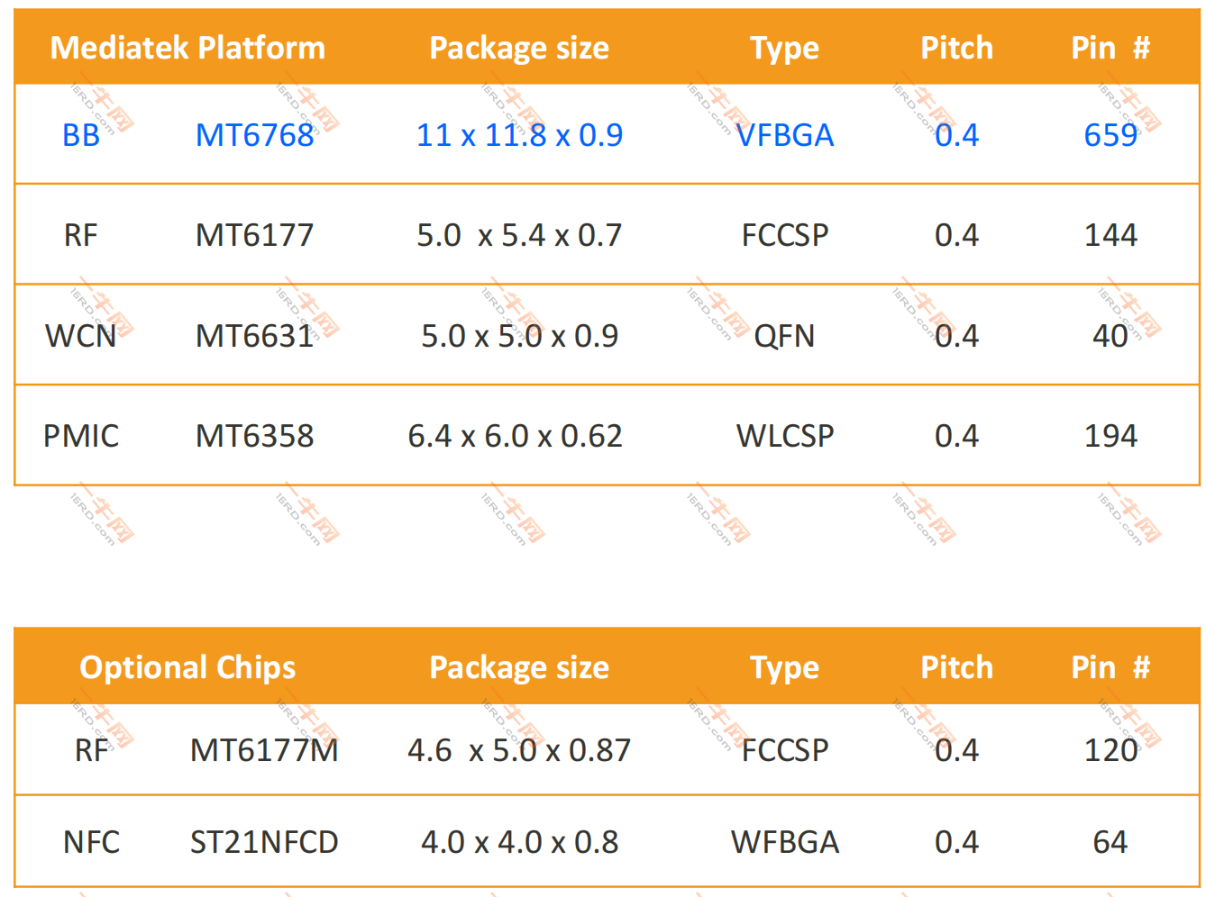The width and height of the screenshot is (1206, 897).
Task: Select pin count 194
Action: click(x=1110, y=436)
